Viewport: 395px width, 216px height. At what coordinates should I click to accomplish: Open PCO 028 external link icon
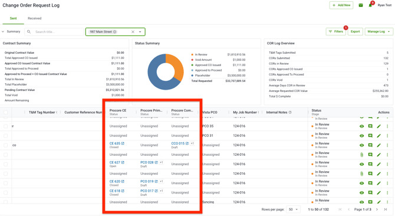pyautogui.click(x=156, y=162)
